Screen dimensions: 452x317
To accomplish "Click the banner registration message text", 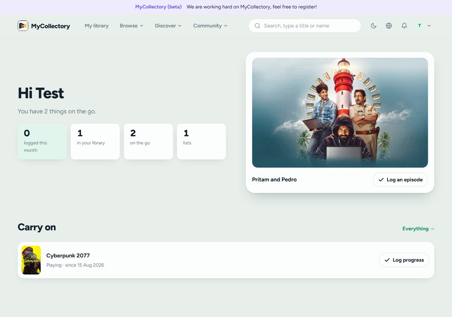I will pyautogui.click(x=252, y=7).
